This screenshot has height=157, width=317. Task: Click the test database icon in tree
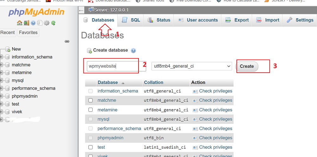click(x=8, y=104)
